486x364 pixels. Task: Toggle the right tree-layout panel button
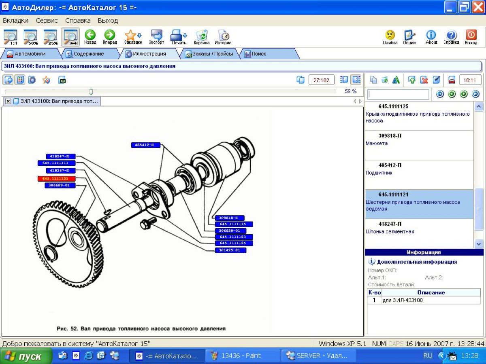356,80
